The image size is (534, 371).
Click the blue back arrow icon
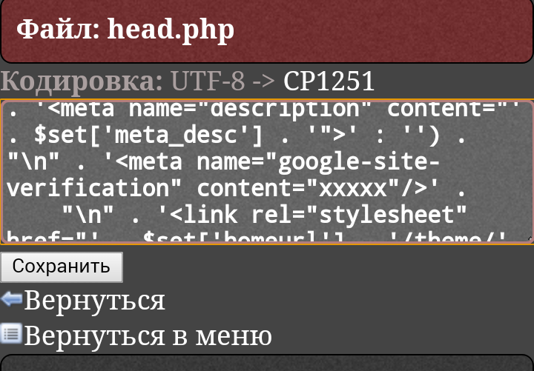point(12,300)
